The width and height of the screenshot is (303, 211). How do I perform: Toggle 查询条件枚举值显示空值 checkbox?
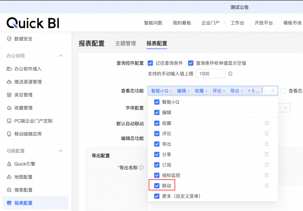click(x=191, y=63)
